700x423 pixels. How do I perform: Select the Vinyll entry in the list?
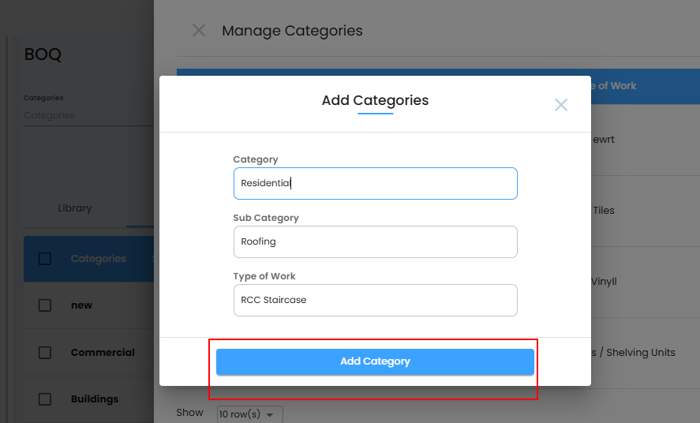point(604,282)
